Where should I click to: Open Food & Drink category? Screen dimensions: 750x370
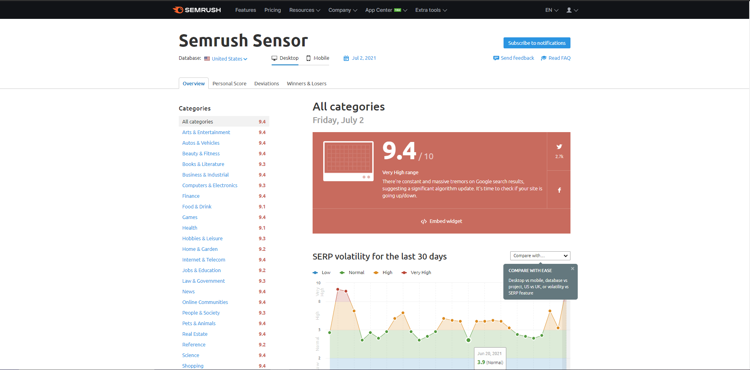pos(197,207)
